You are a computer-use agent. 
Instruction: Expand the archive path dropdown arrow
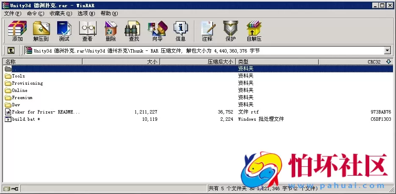click(x=388, y=50)
